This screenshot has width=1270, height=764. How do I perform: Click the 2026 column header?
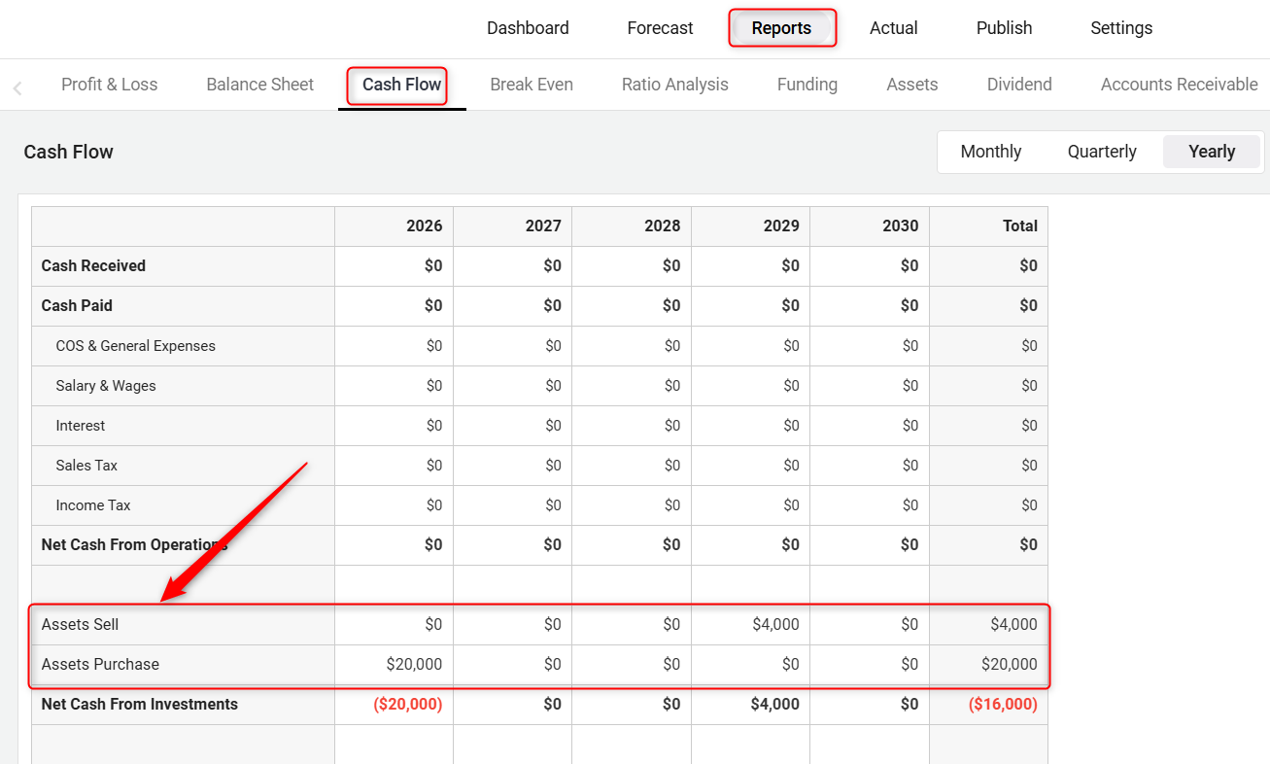[424, 226]
